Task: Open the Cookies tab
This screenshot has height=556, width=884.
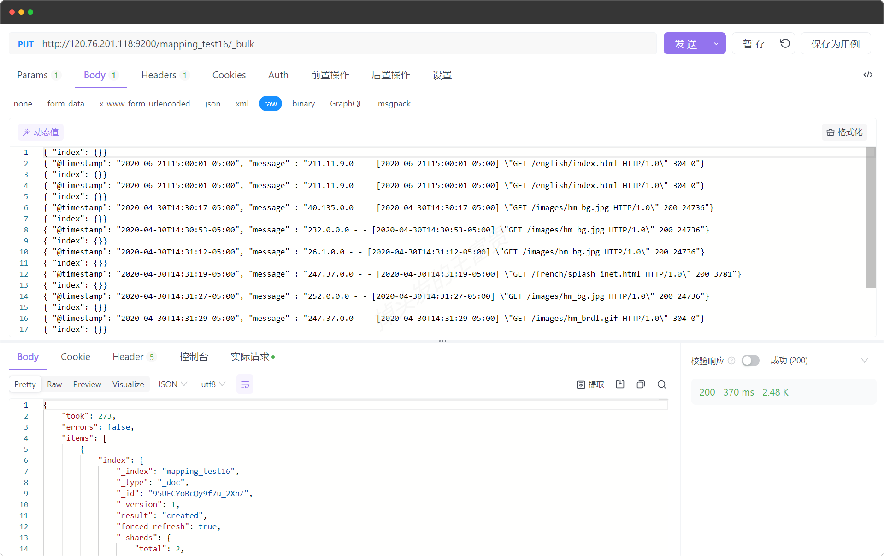Action: 229,75
